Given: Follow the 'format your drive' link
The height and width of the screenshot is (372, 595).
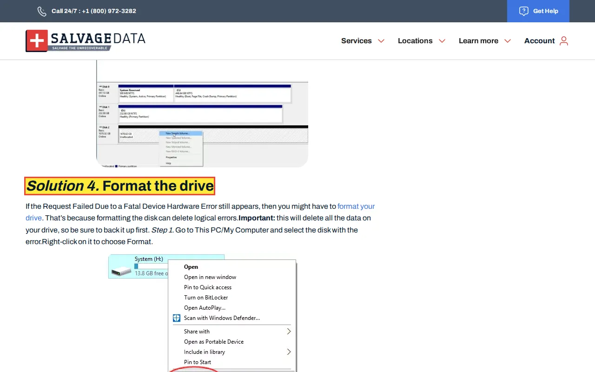Looking at the screenshot, I should coord(356,206).
